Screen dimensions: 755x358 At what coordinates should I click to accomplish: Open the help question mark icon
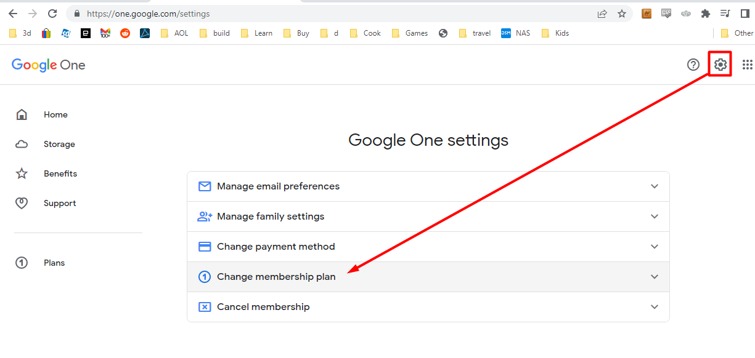point(693,65)
